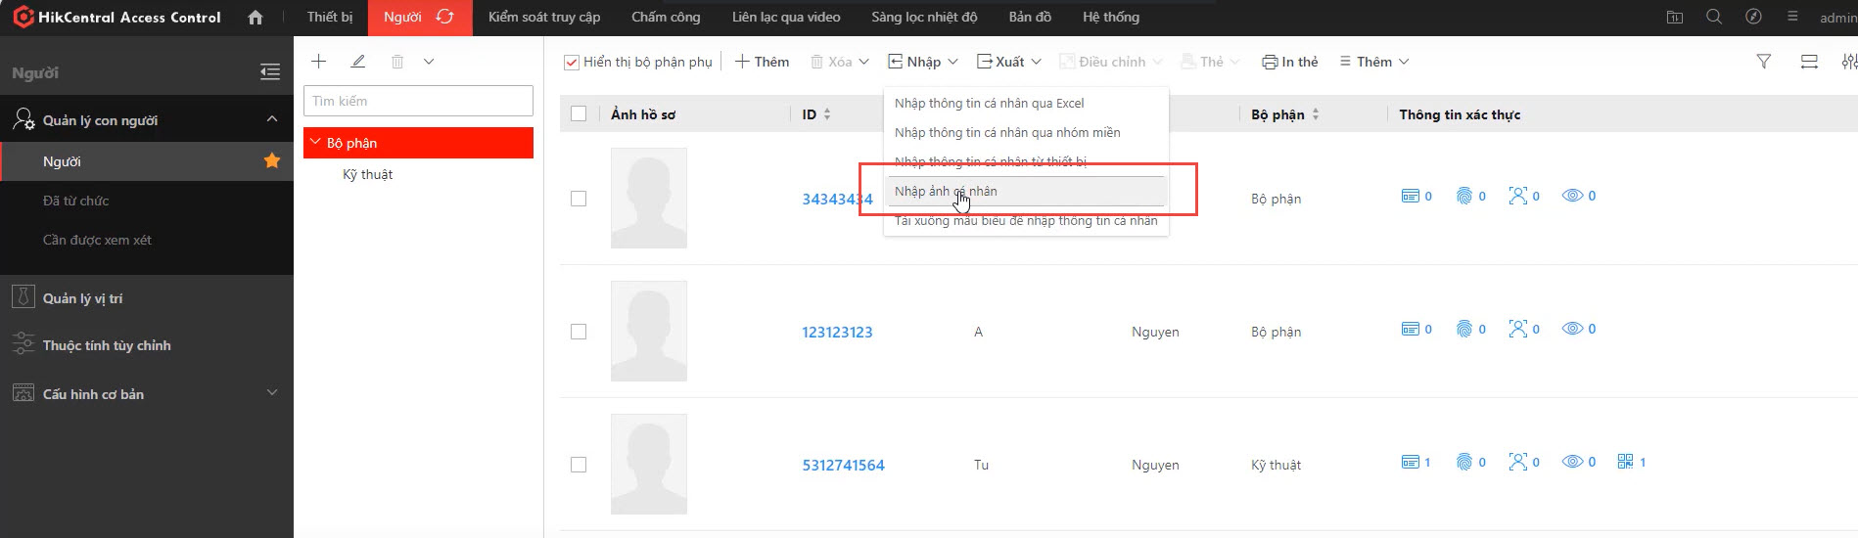
Task: Click the Tìm kiếm search field
Action: coord(418,101)
